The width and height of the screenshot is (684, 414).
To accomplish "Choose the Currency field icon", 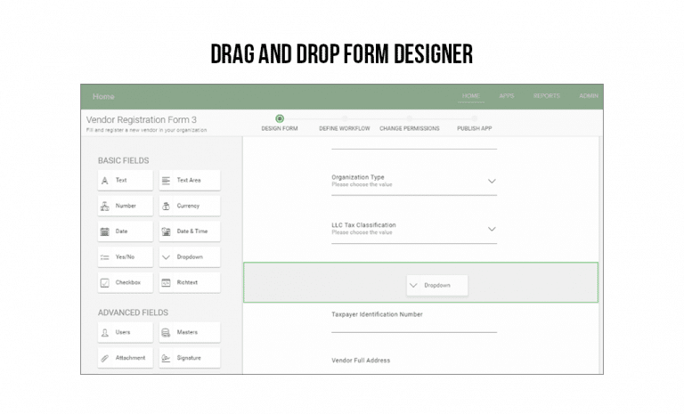I will pos(167,206).
